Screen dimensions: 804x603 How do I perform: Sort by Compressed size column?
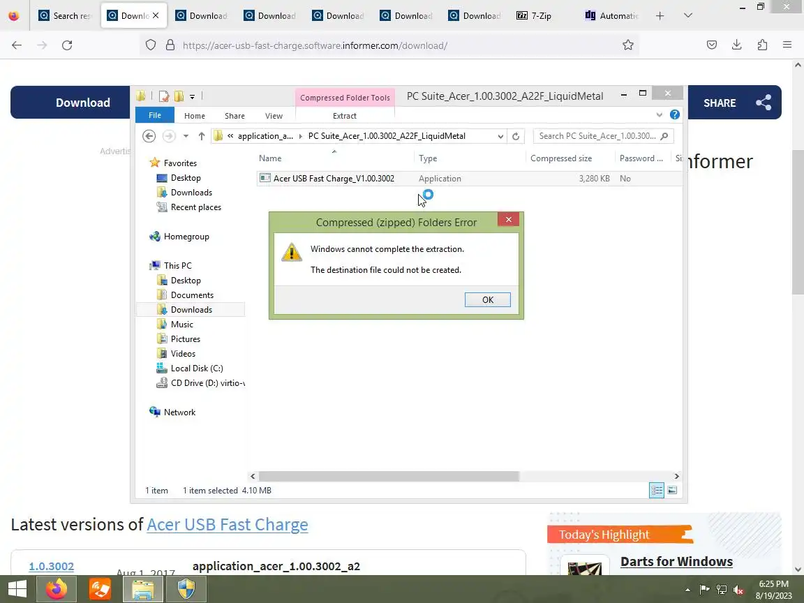[x=570, y=158]
